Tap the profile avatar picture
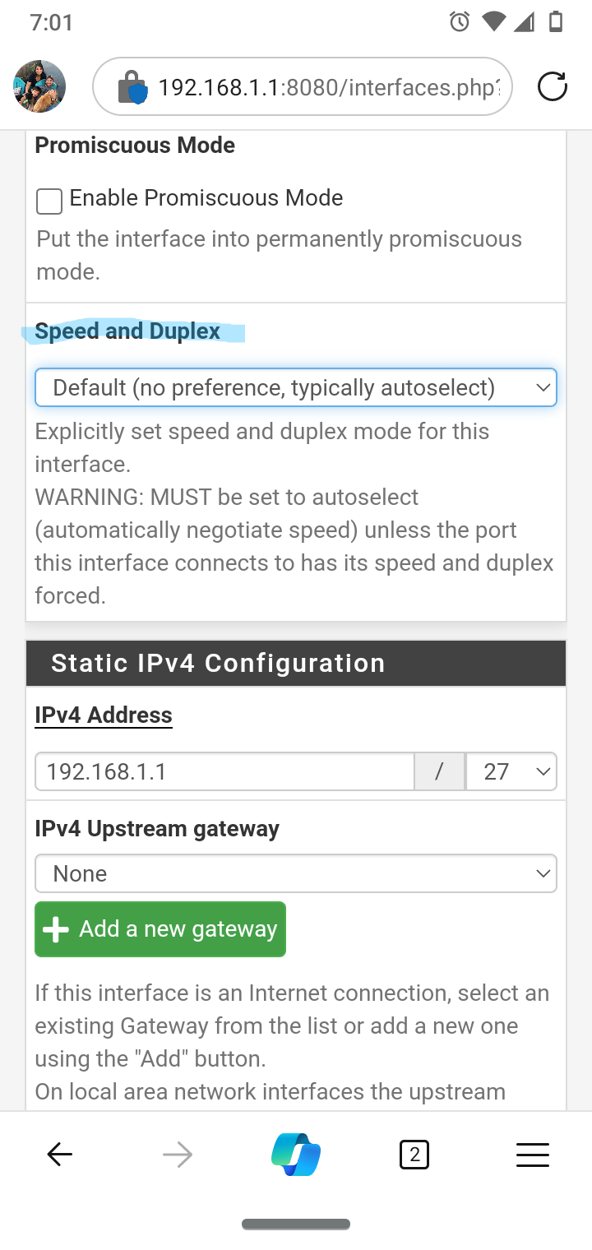The height and width of the screenshot is (1250, 592). [39, 86]
